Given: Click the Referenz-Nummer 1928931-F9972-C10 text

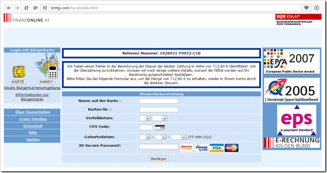Looking at the screenshot, I should coord(161,53).
